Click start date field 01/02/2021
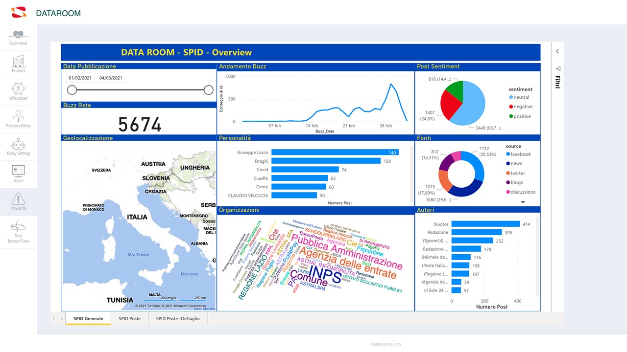 click(x=80, y=78)
